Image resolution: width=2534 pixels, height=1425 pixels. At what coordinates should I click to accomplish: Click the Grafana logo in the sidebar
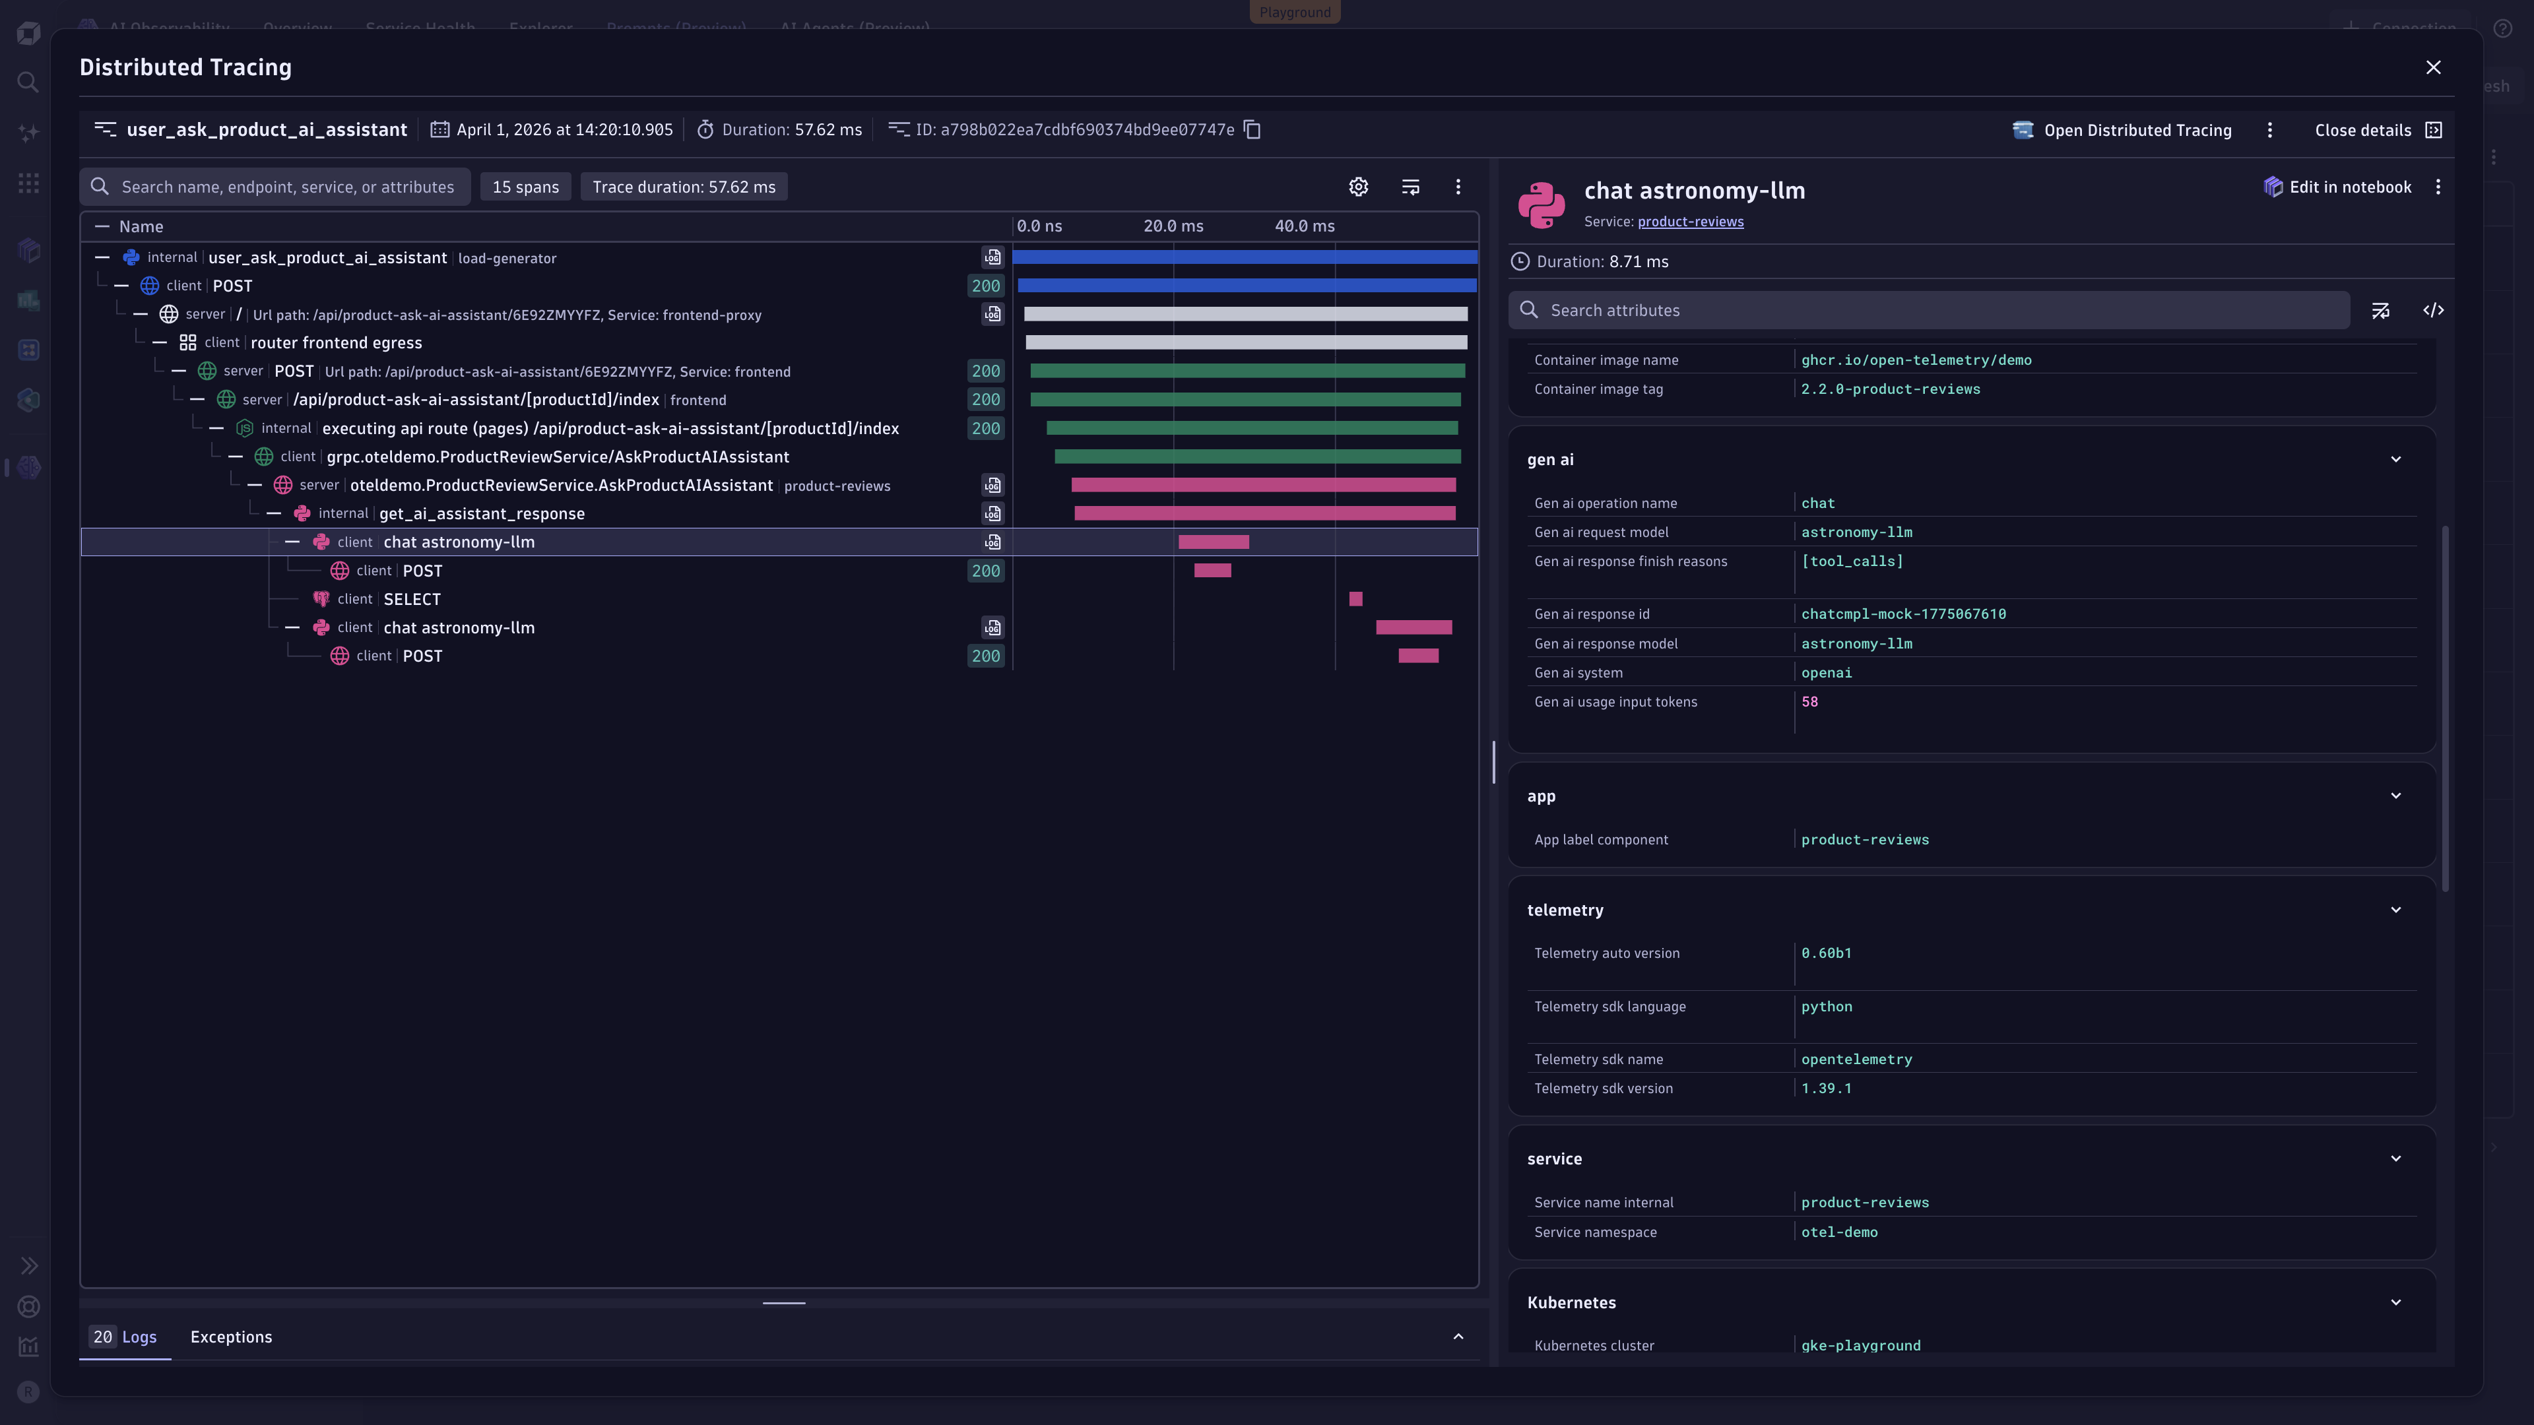pyautogui.click(x=28, y=32)
